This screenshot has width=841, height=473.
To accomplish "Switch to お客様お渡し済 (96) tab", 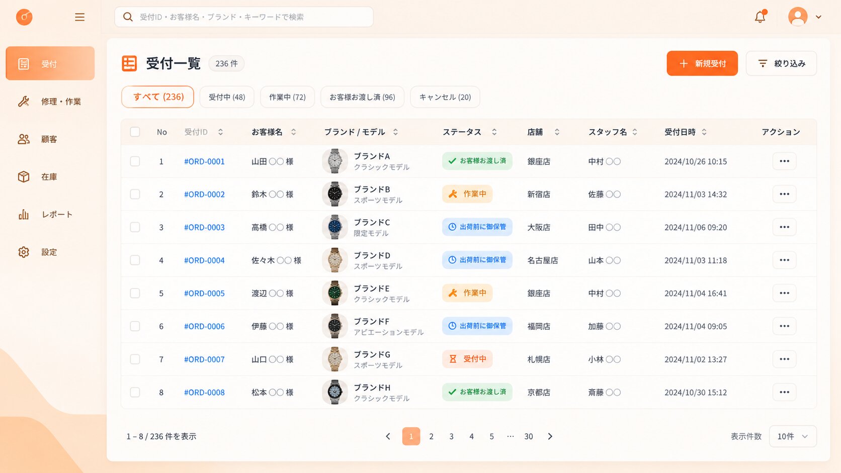I will (362, 97).
